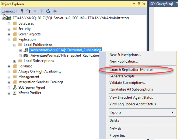Expand the Customer_Publication node

pyautogui.click(x=20, y=51)
